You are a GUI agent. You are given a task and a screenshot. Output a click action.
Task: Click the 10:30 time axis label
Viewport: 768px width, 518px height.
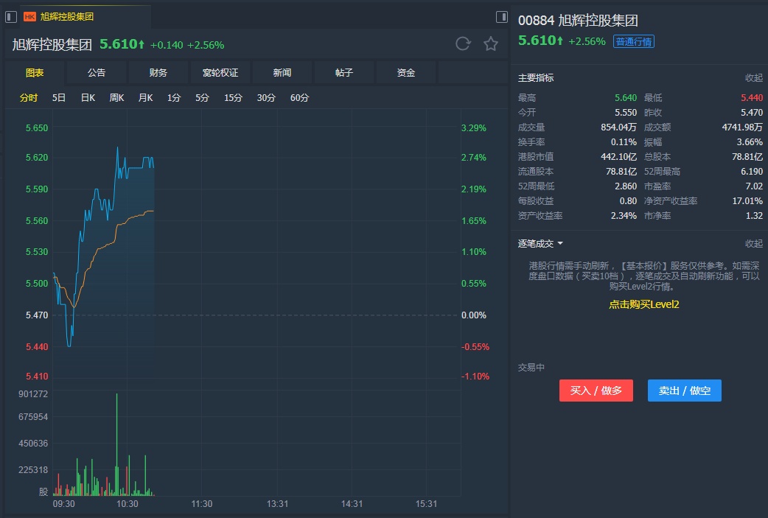tap(128, 504)
